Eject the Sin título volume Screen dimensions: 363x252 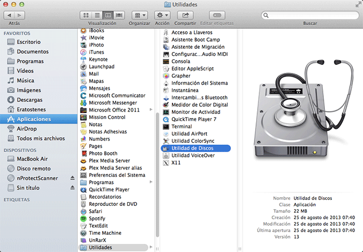pyautogui.click(x=72, y=188)
